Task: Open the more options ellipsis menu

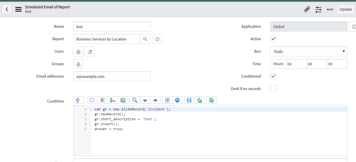Action: point(330,9)
